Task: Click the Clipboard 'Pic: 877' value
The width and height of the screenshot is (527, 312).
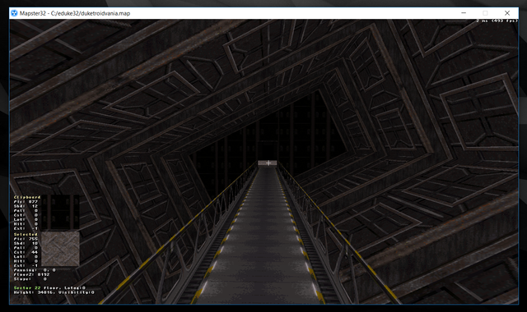Action: coord(26,202)
